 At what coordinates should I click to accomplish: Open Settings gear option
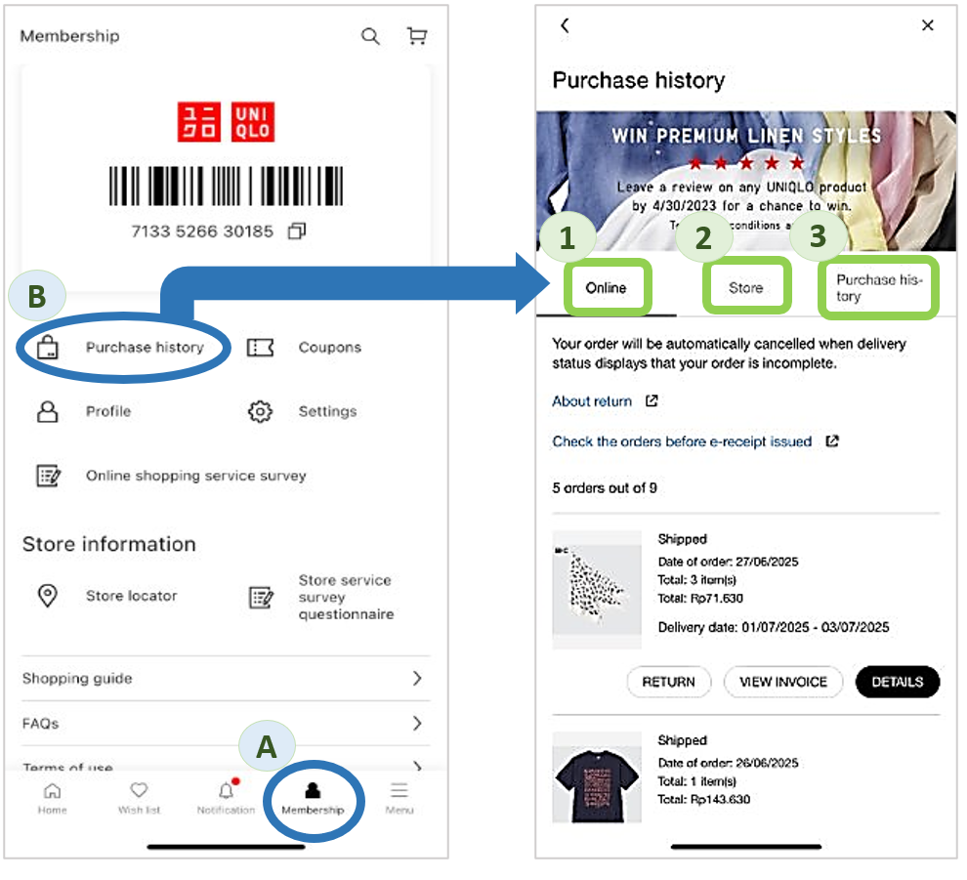(x=260, y=412)
